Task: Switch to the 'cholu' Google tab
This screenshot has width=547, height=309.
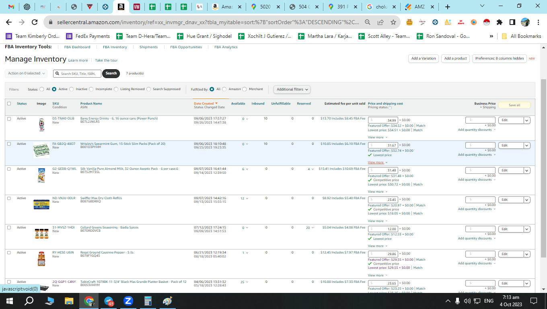Action: tap(380, 7)
